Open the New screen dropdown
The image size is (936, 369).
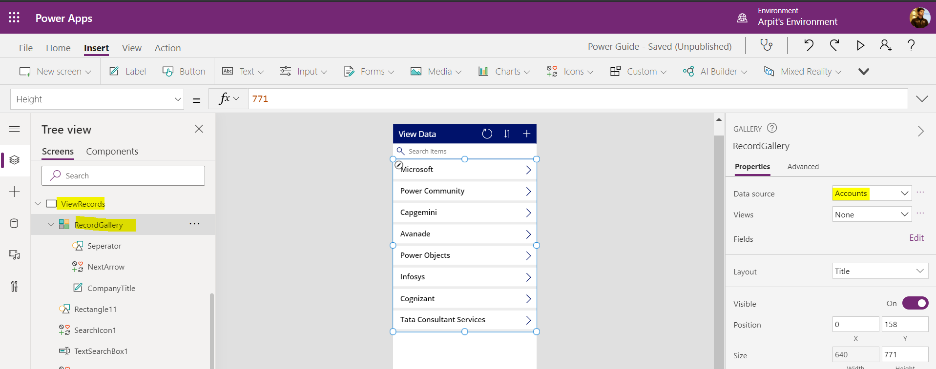[55, 71]
